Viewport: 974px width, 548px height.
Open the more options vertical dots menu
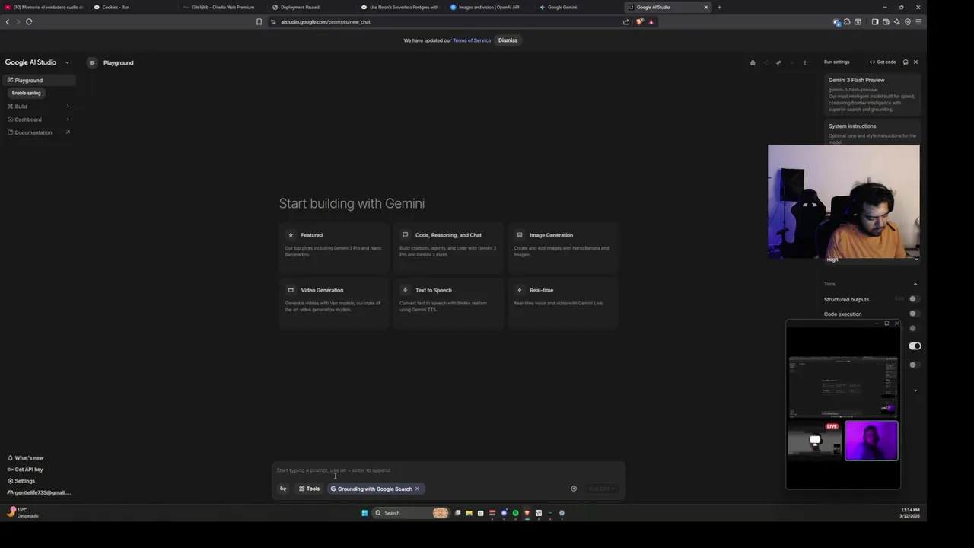coord(804,62)
